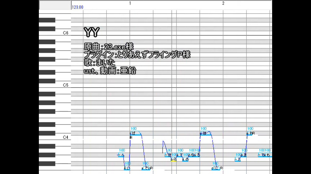
Task: Select the note with lyric 'へ'
Action: click(x=121, y=155)
